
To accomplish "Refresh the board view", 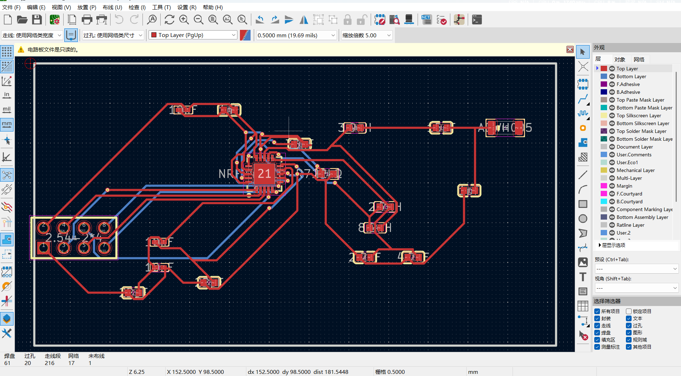I will click(169, 20).
